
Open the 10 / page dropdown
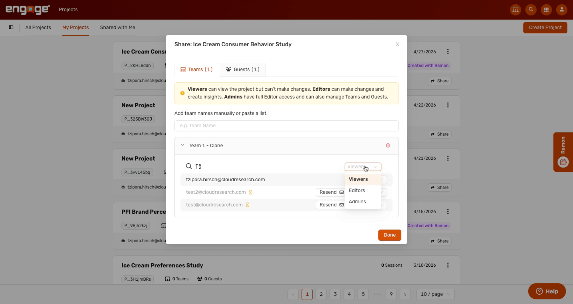click(435, 294)
